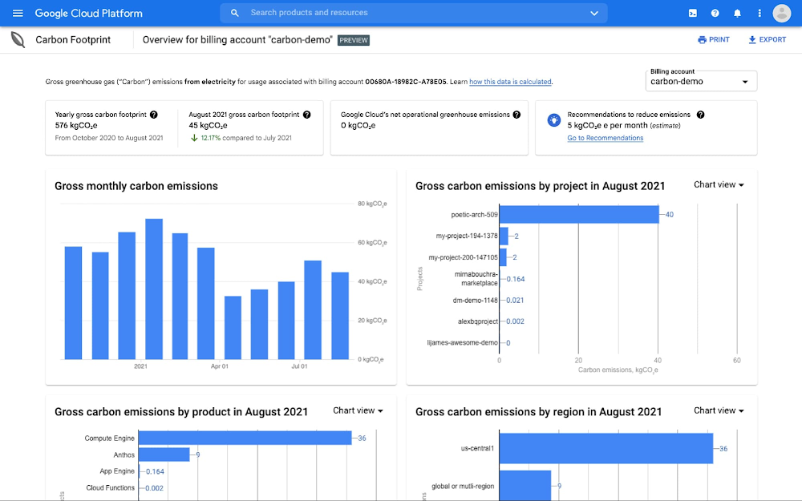
Task: Activate Cloud Shell terminal icon
Action: [x=693, y=14]
